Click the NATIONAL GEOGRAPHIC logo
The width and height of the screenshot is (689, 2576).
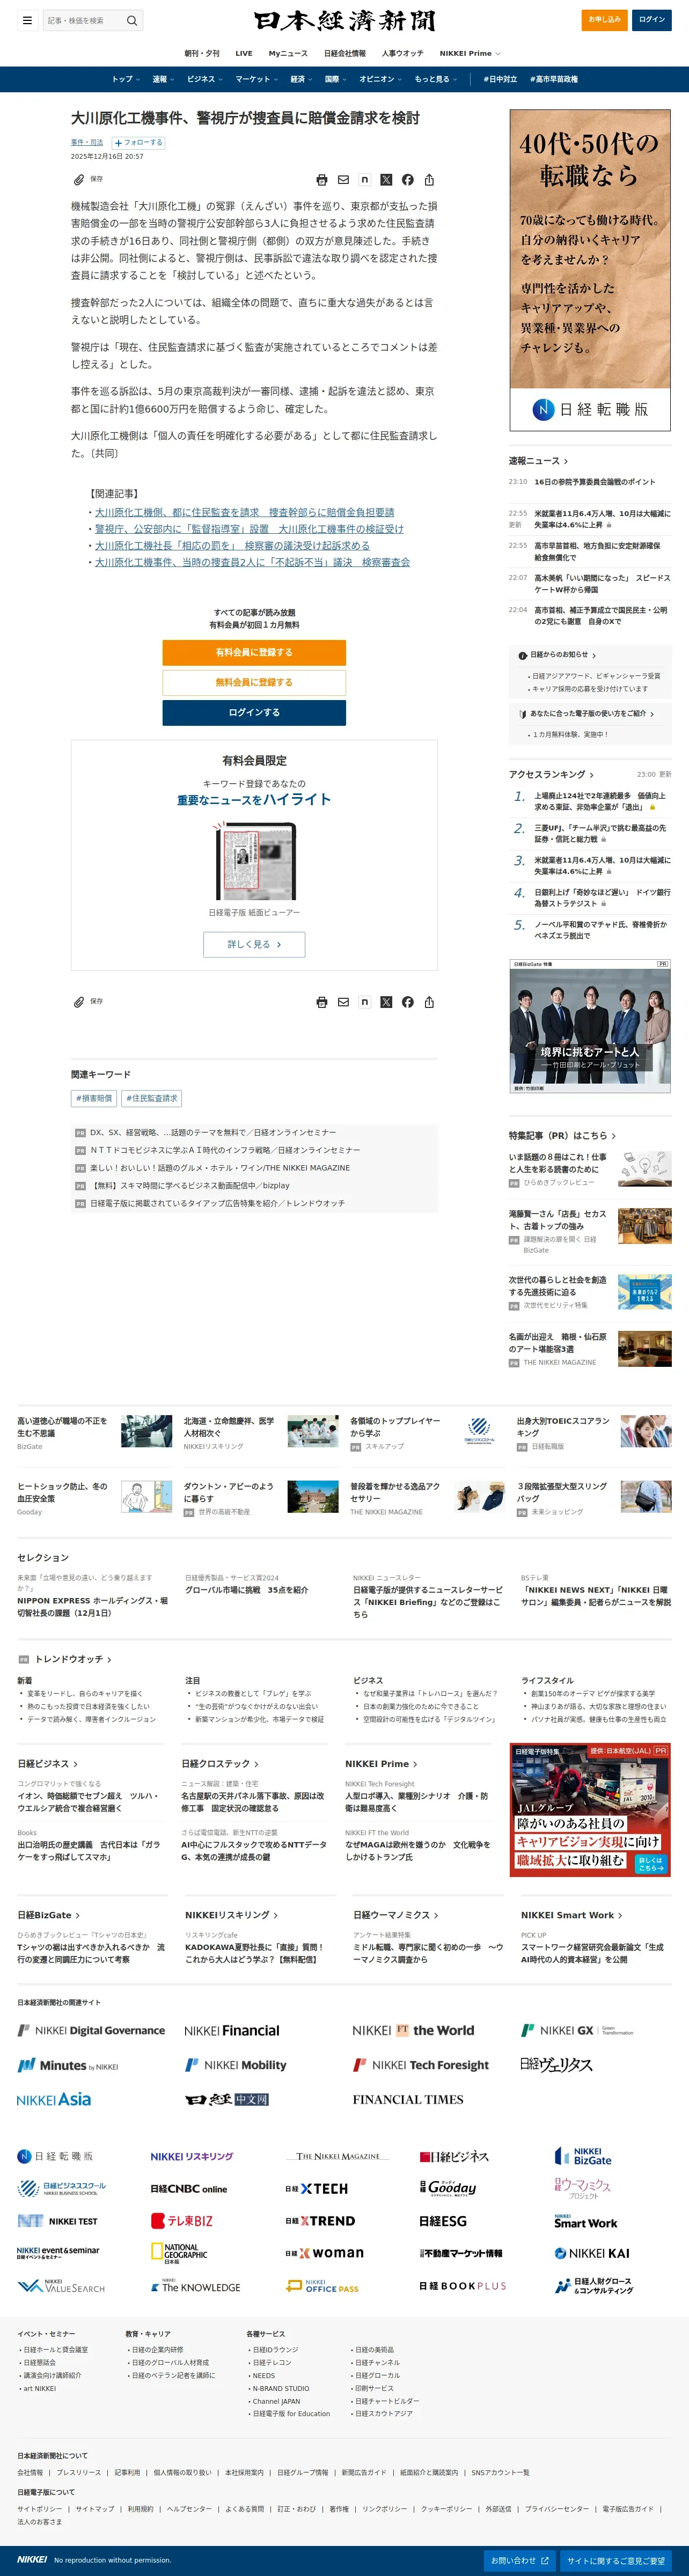tap(179, 2253)
